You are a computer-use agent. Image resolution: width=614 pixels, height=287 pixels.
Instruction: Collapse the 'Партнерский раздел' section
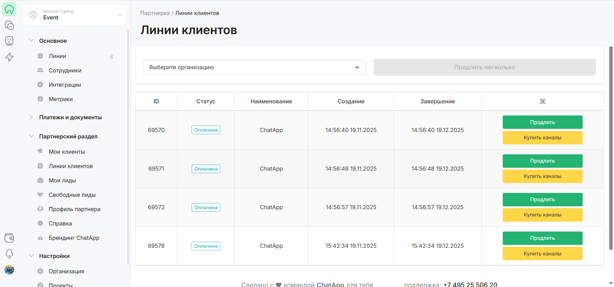click(31, 136)
